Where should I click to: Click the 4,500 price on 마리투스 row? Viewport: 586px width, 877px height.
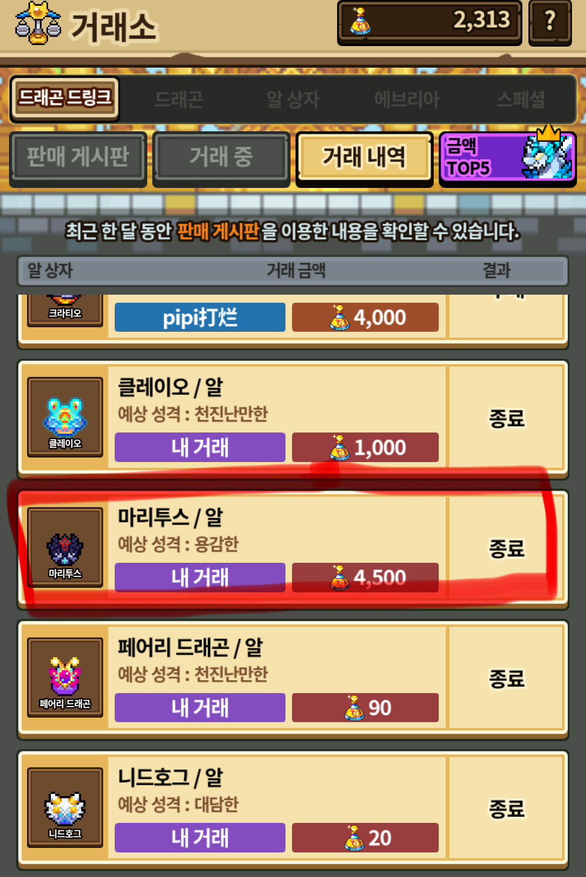pyautogui.click(x=365, y=577)
